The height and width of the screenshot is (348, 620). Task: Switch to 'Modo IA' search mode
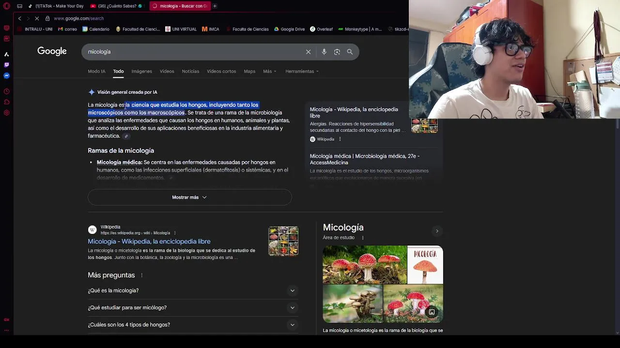click(96, 71)
